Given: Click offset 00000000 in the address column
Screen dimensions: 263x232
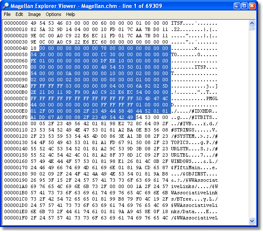Looking at the screenshot, I should click(16, 23).
